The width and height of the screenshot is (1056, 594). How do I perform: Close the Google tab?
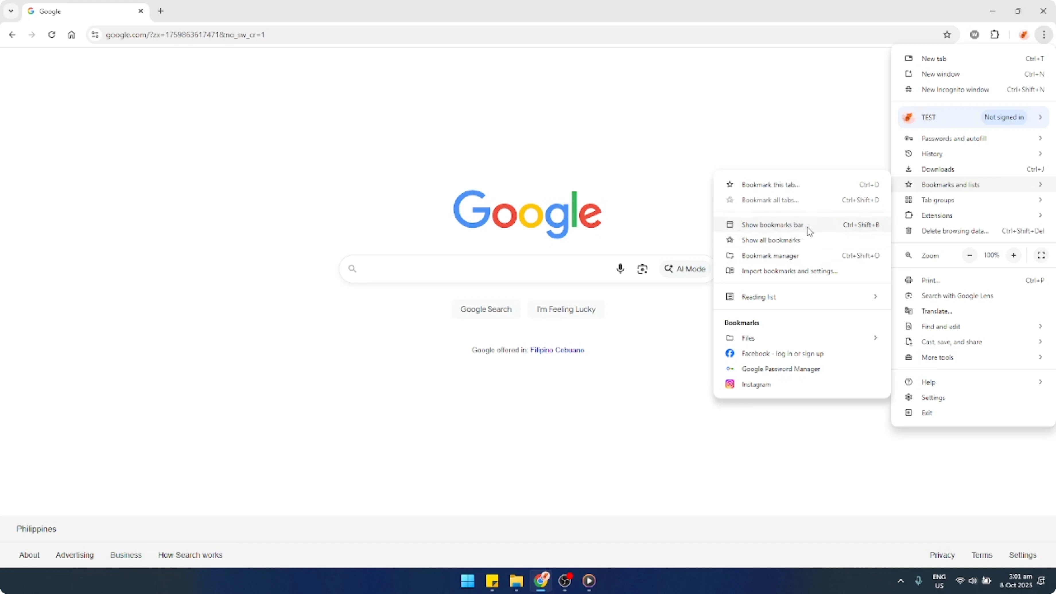click(x=141, y=11)
